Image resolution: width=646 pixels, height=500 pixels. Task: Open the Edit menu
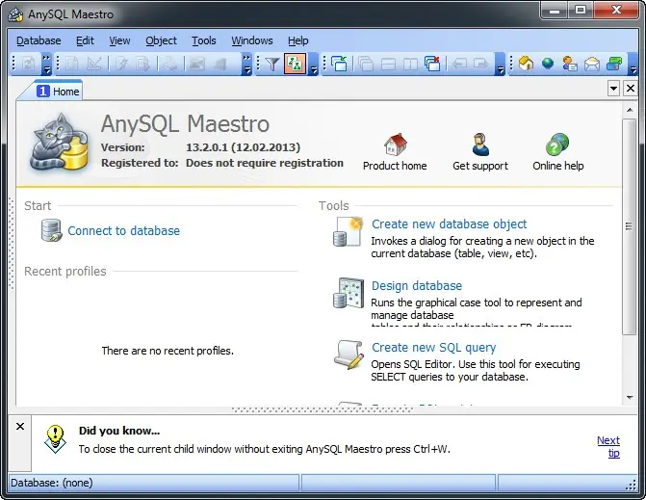click(x=85, y=40)
